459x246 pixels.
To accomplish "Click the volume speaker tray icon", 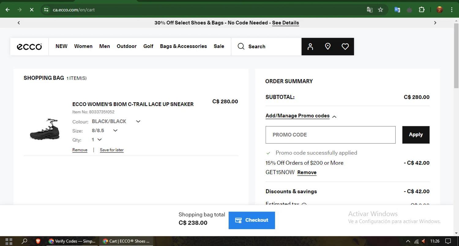I will click(424, 241).
